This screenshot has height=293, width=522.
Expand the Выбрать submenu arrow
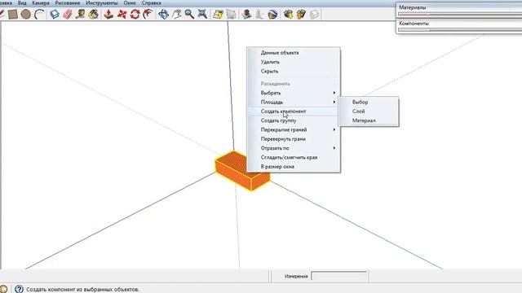pos(334,93)
